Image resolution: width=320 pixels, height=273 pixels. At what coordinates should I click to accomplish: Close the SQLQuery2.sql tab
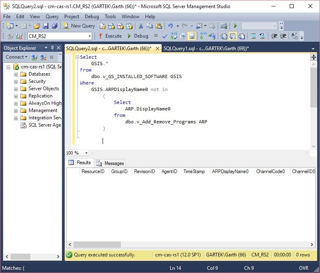coord(157,49)
